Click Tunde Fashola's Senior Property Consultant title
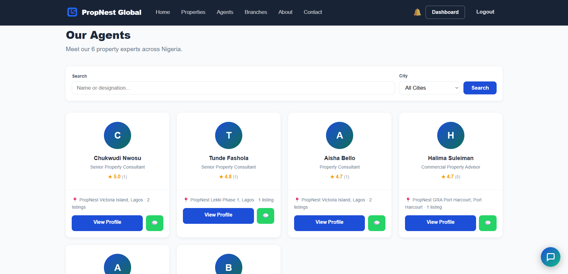The height and width of the screenshot is (274, 568). 229,167
